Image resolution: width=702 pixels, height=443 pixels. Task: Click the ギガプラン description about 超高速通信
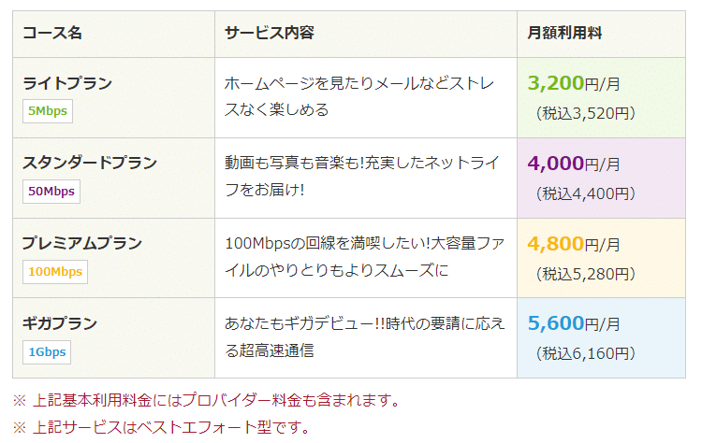tap(364, 336)
